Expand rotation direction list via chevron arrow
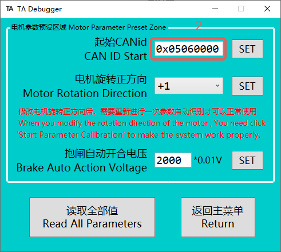This screenshot has height=252, width=281. 217,86
